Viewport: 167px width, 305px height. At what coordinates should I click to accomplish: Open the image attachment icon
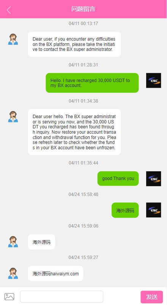pyautogui.click(x=9, y=297)
